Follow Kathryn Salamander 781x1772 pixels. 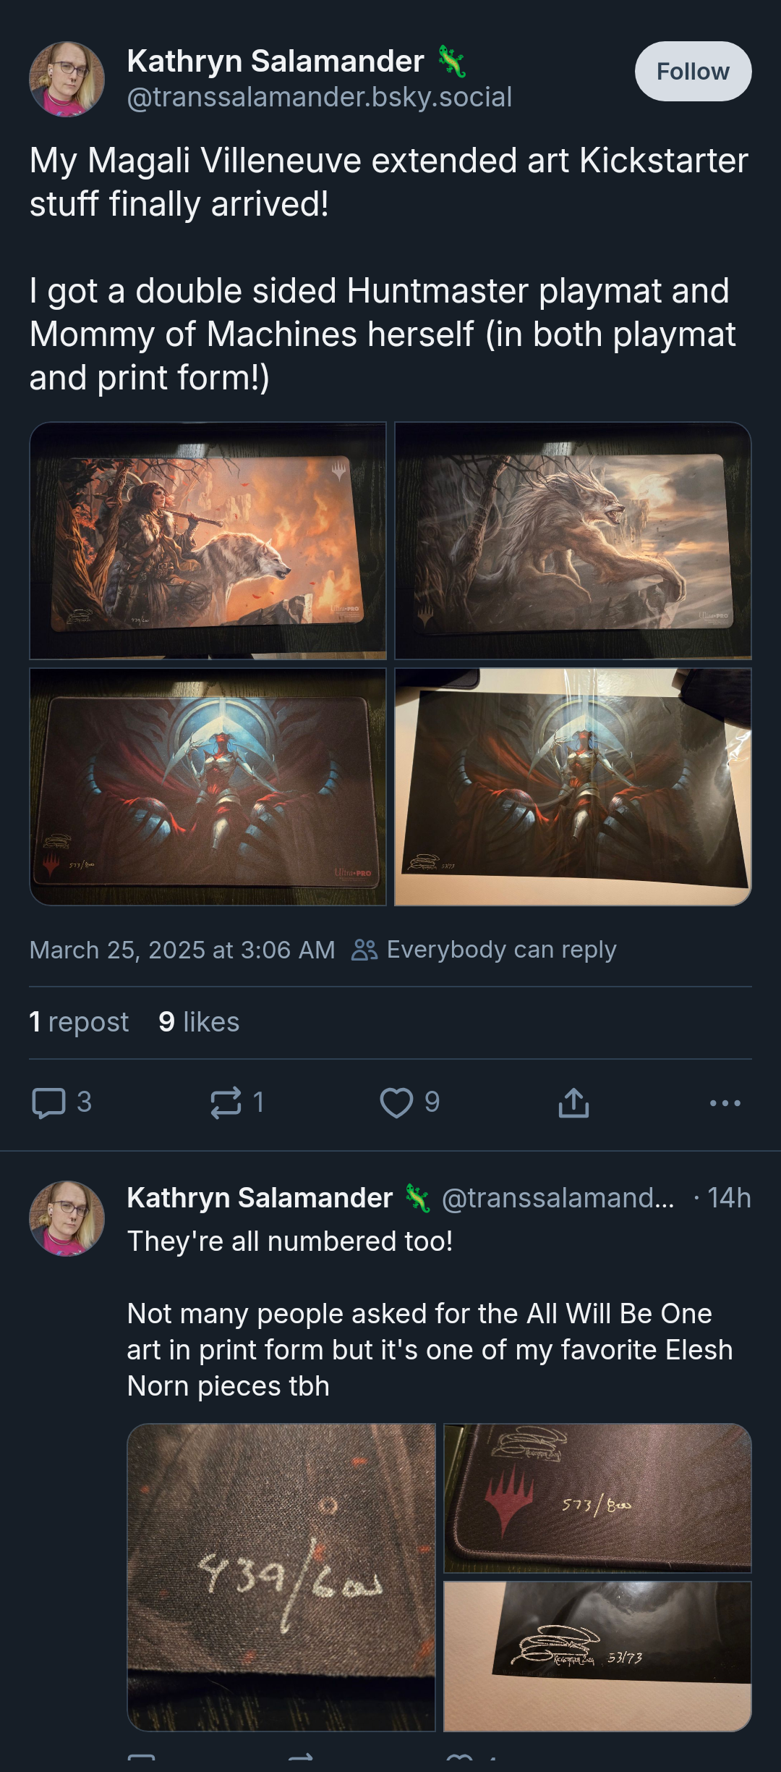[693, 71]
